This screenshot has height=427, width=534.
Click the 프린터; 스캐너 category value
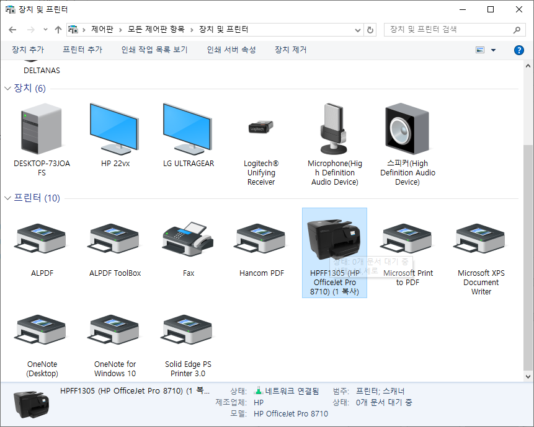pos(380,391)
